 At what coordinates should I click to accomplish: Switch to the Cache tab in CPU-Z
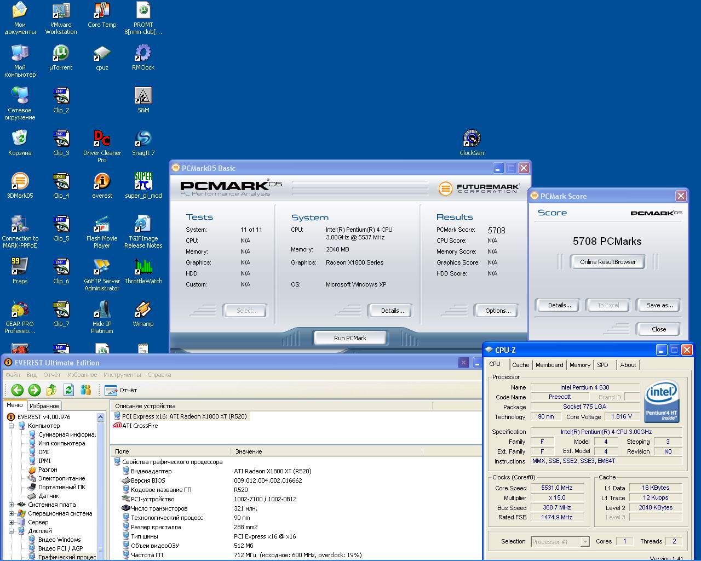(521, 365)
